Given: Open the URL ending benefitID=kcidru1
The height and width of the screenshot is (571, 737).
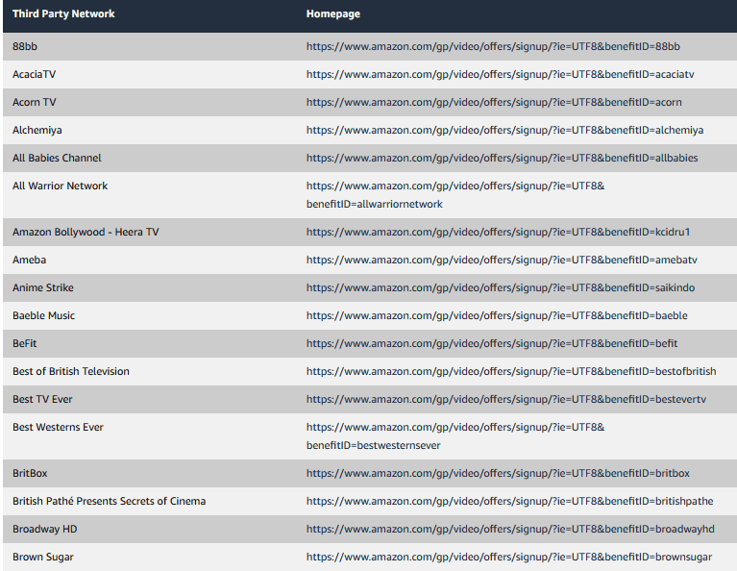Looking at the screenshot, I should (499, 232).
